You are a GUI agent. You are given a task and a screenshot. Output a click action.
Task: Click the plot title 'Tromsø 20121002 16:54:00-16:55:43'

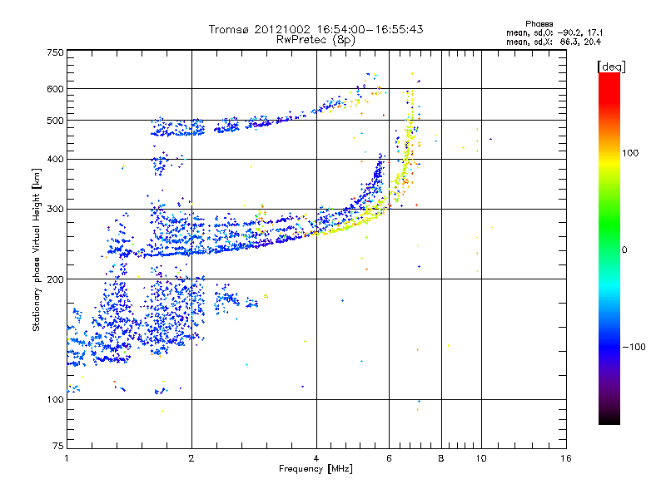(x=316, y=29)
